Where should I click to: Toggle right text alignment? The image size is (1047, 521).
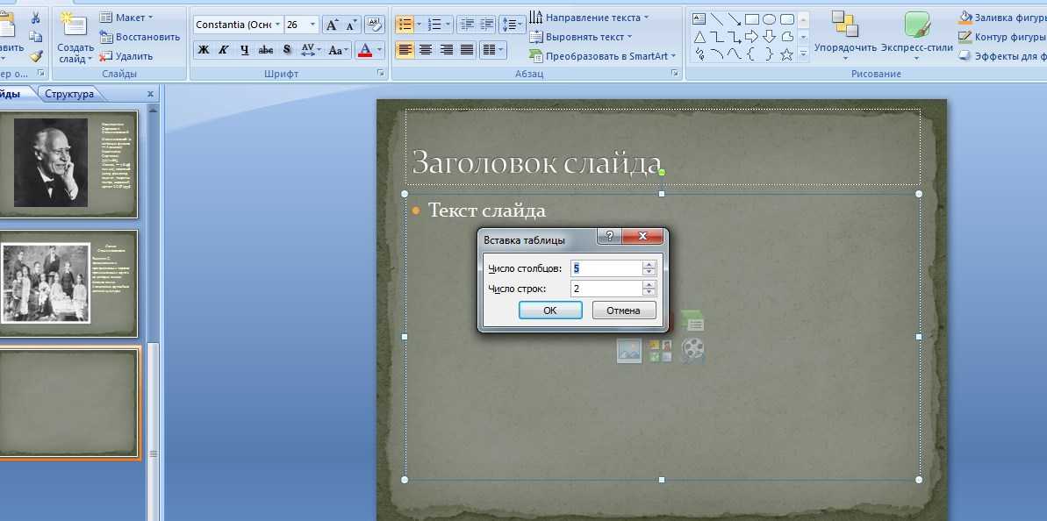click(446, 50)
